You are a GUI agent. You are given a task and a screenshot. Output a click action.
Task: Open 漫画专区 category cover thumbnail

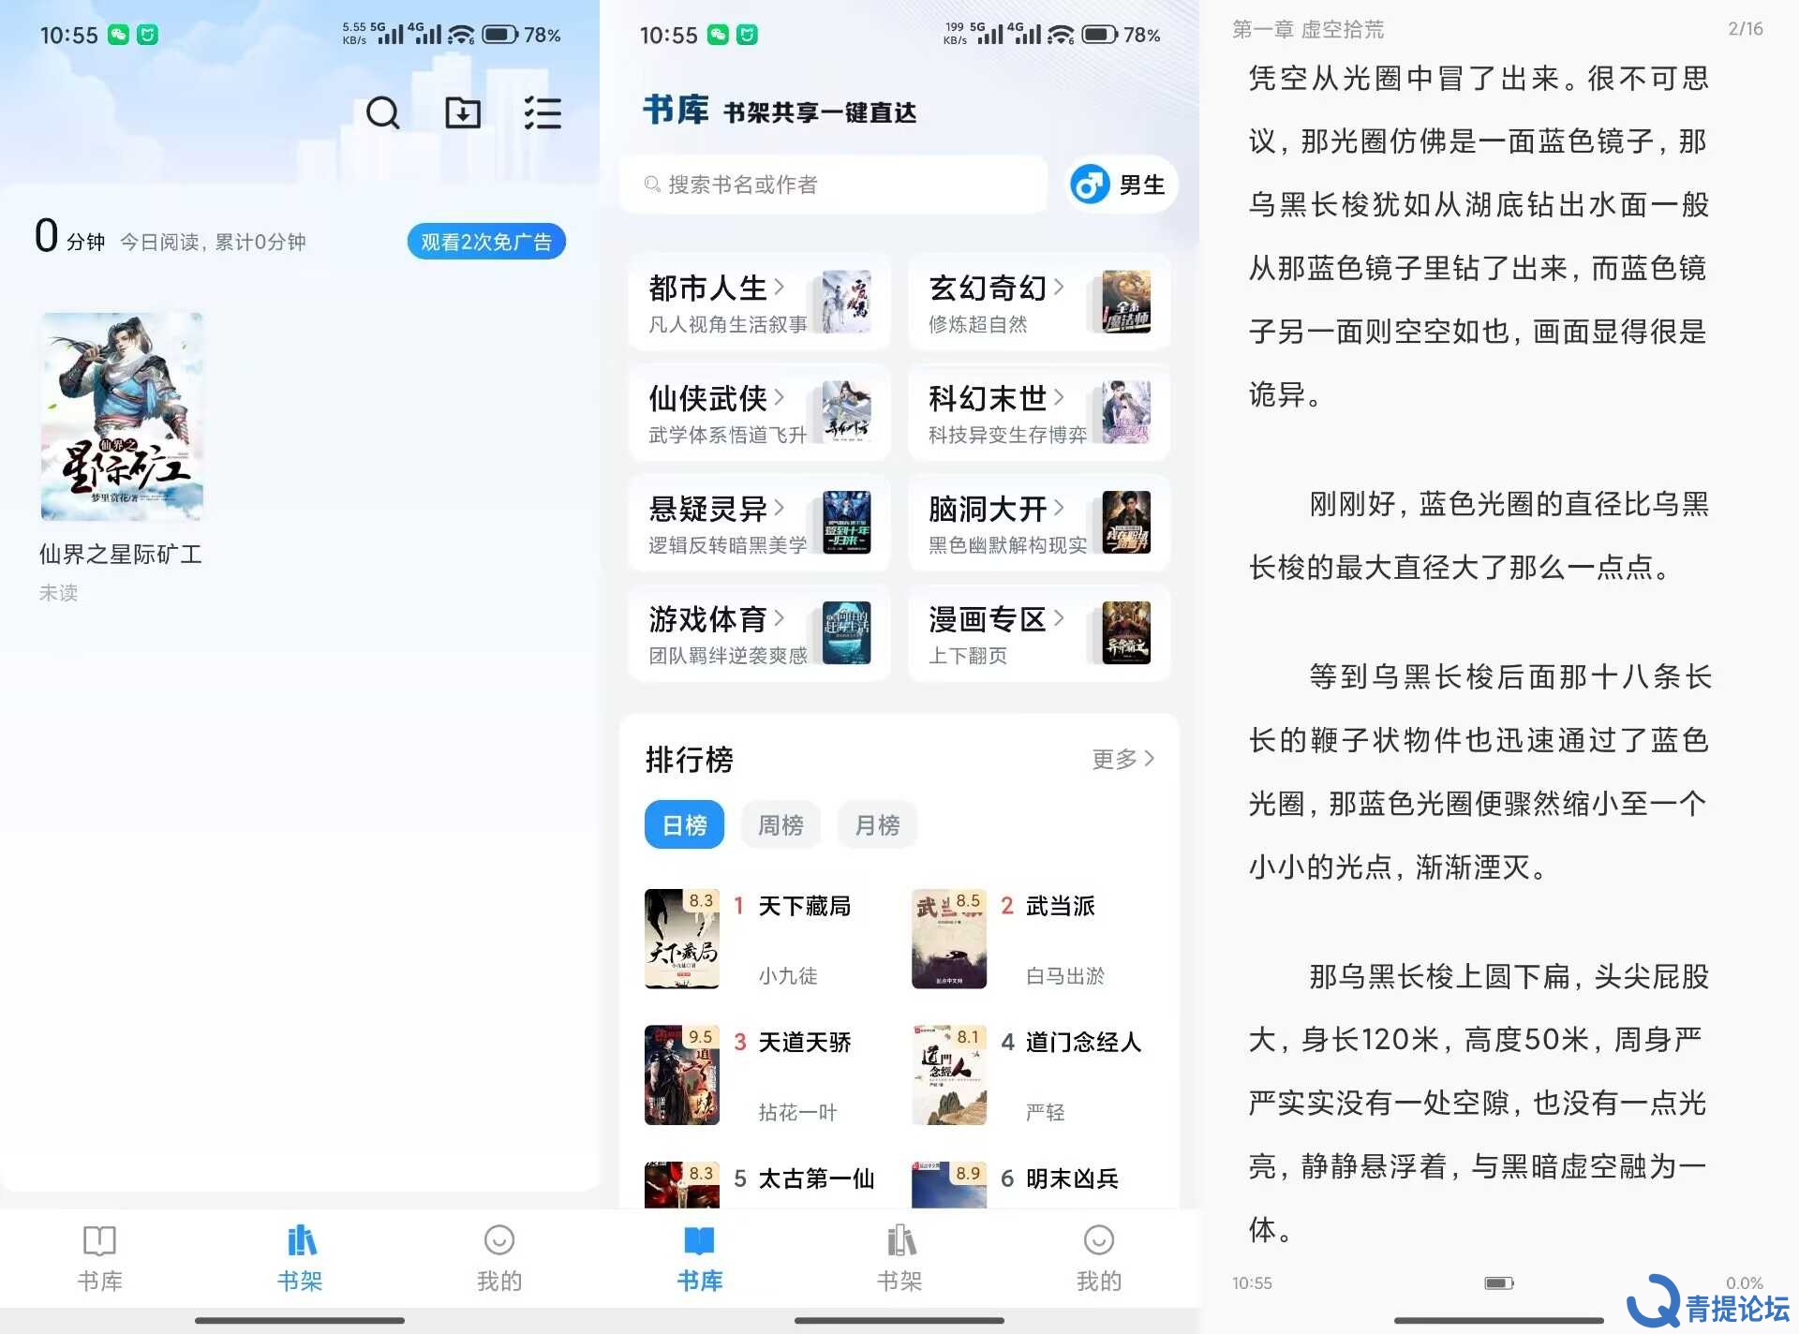[x=1126, y=633]
